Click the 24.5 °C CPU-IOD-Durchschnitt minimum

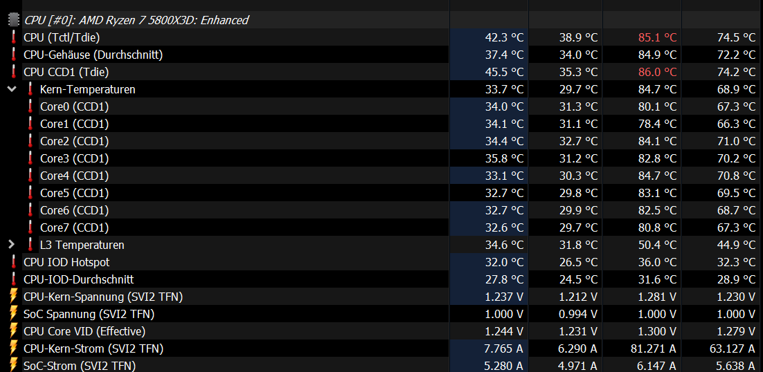tap(579, 279)
